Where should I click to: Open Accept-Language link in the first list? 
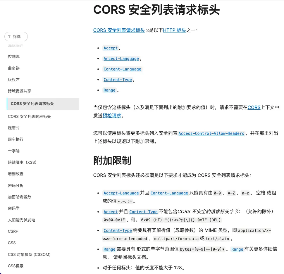coord(121,58)
